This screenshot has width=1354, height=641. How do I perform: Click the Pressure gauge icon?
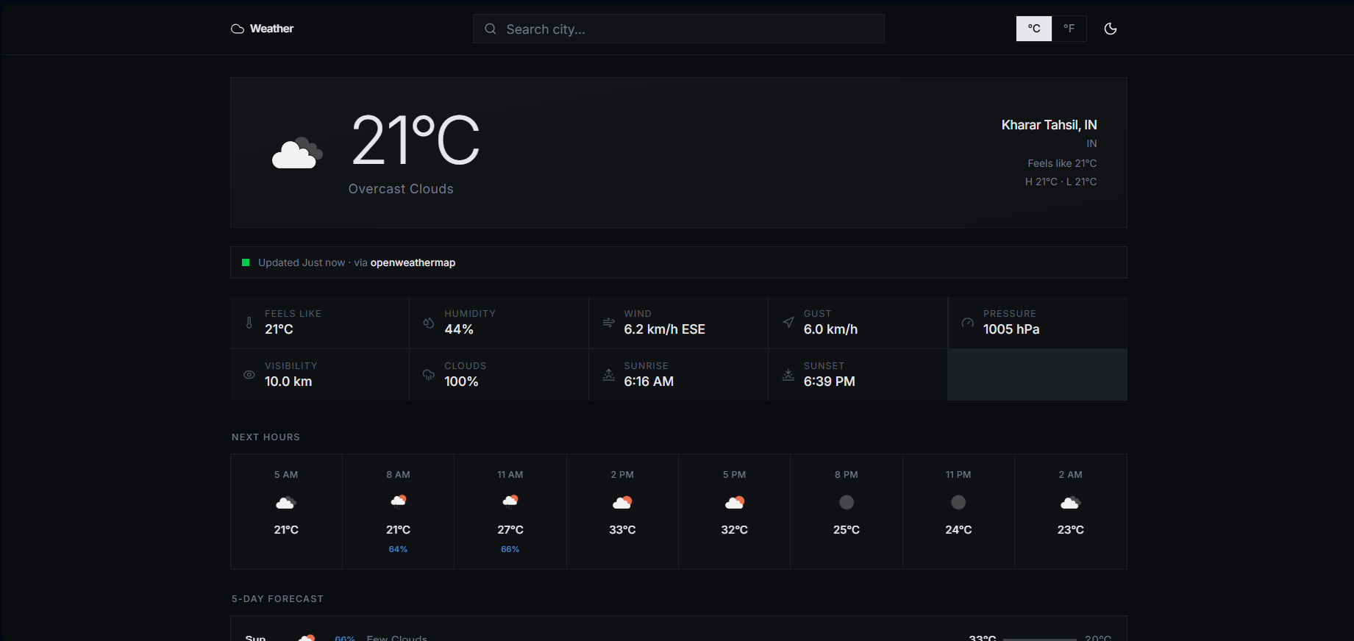(x=967, y=322)
